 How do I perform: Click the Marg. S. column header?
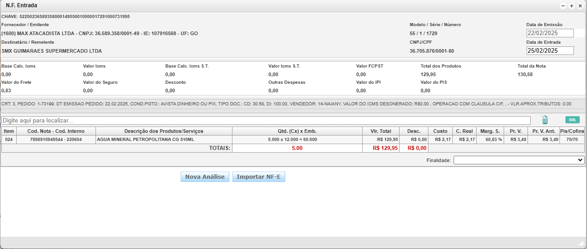[490, 131]
